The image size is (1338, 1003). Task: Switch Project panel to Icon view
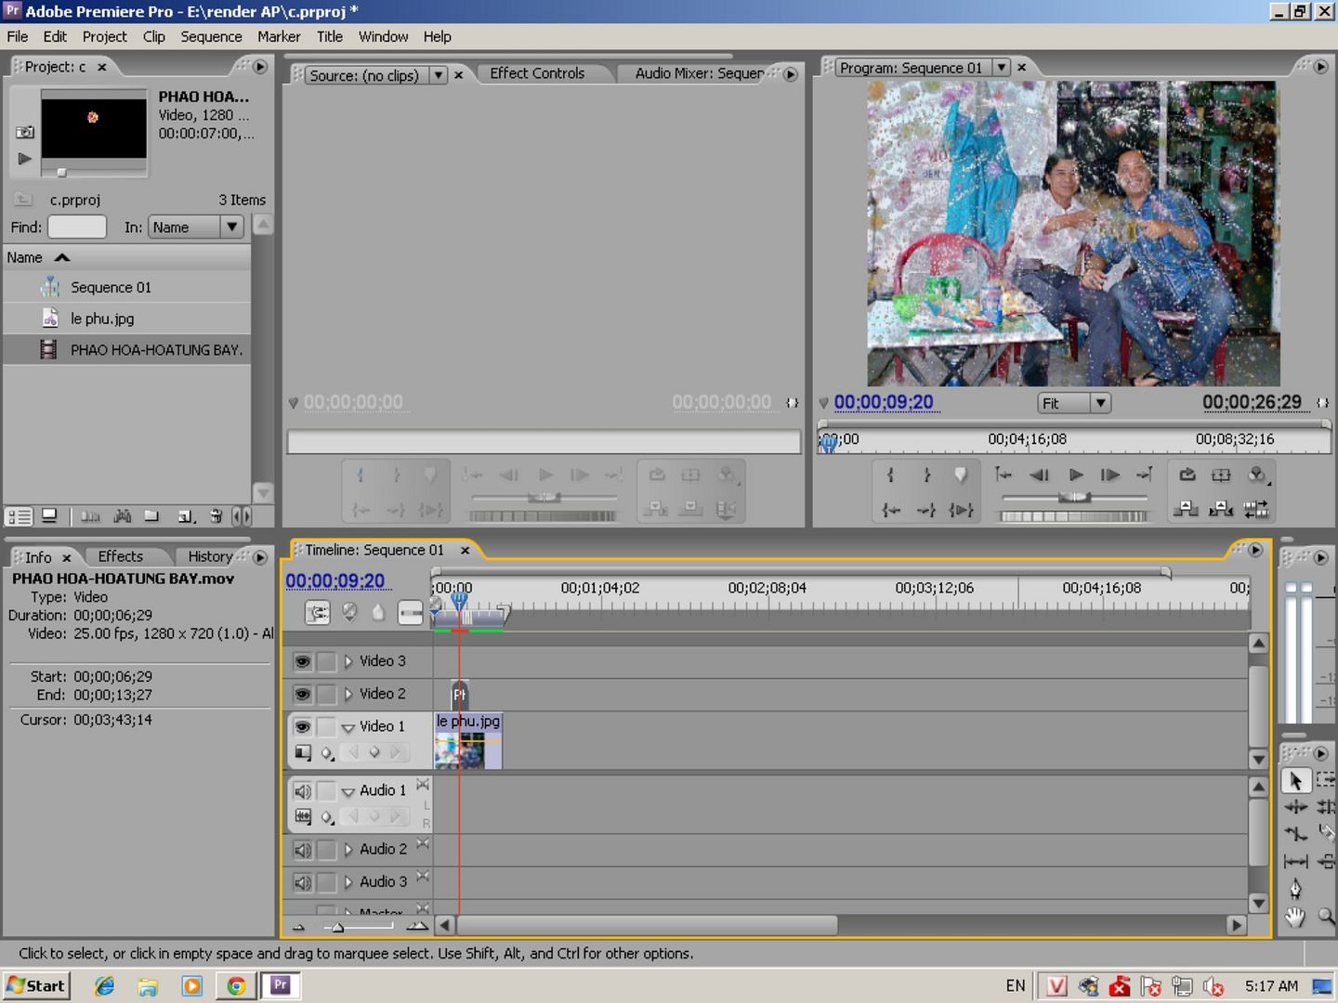[x=50, y=516]
